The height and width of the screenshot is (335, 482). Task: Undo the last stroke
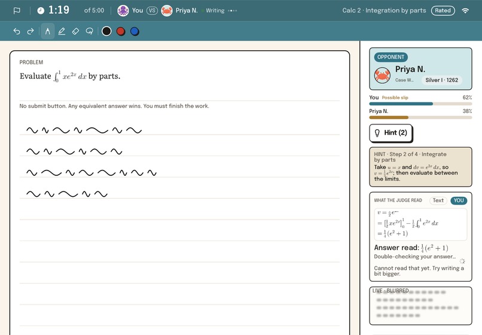pyautogui.click(x=17, y=31)
